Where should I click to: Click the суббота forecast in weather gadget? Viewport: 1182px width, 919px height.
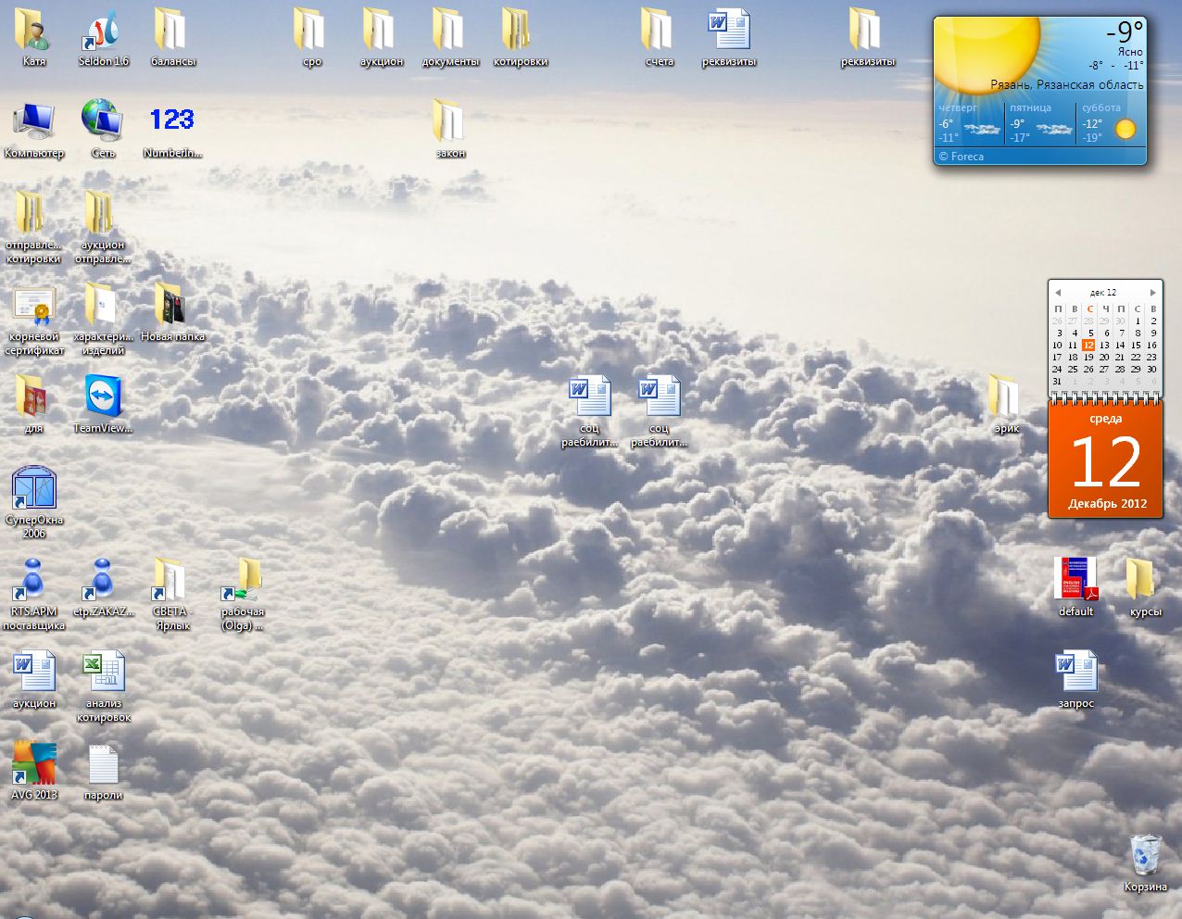pos(1110,123)
